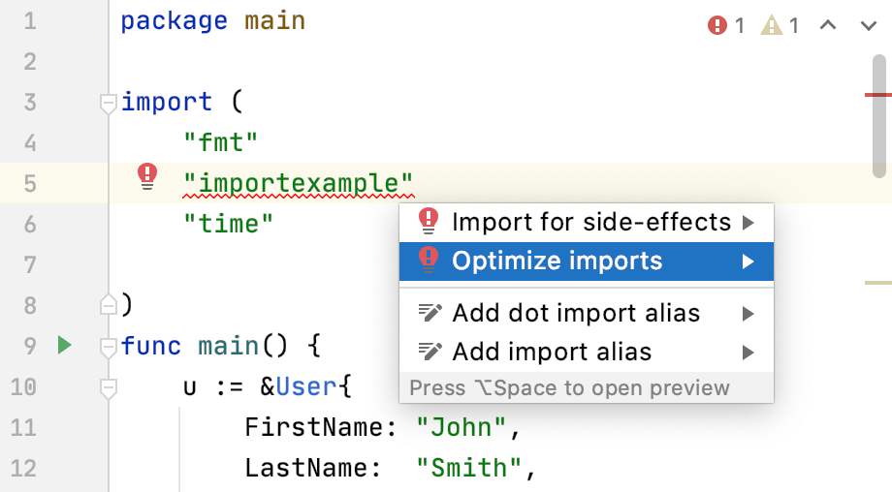Click the editor vertical scrollbar thumb

(x=878, y=116)
